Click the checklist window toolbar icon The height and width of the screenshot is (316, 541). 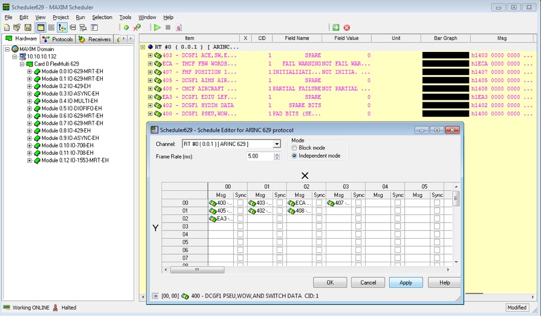pyautogui.click(x=94, y=28)
